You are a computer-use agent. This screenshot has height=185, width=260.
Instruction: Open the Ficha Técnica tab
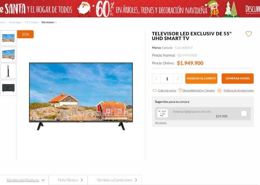coord(68,180)
